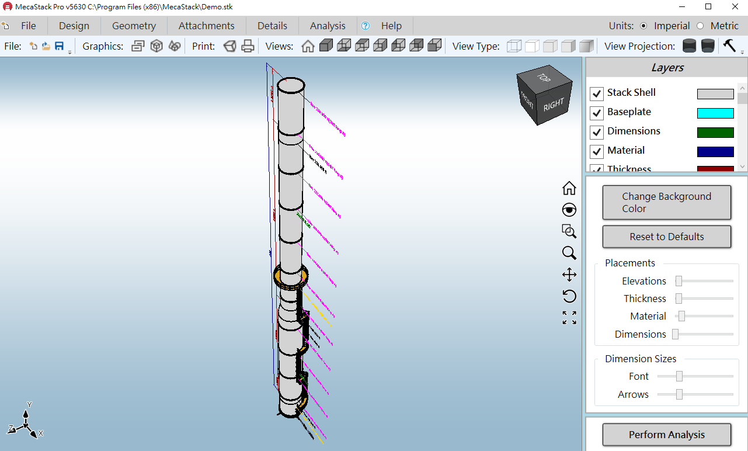Viewport: 748px width, 451px height.
Task: Click the fit-to-extents icon in viewport
Action: pos(569,318)
